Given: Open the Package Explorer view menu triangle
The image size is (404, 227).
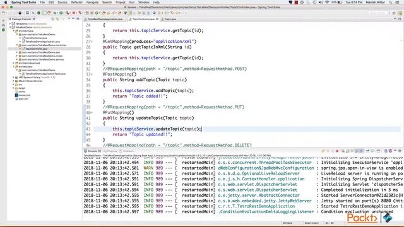Looking at the screenshot, I should (69, 19).
